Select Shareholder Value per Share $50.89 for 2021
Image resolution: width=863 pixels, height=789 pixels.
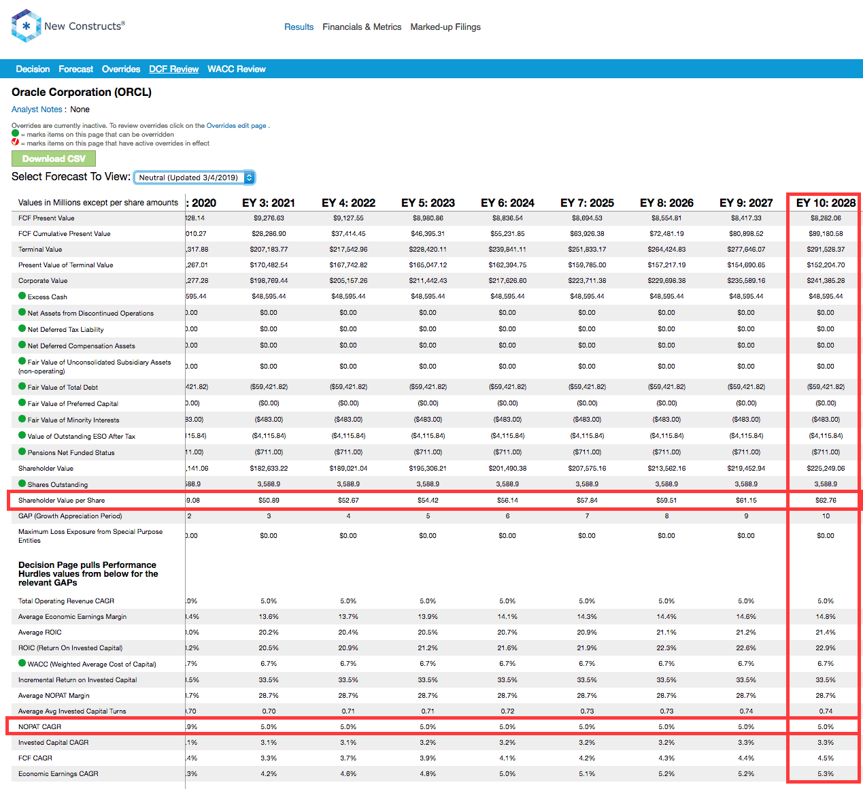269,501
